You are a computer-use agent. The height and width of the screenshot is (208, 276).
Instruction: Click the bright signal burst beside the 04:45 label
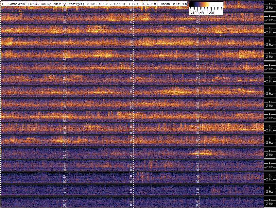203,153
